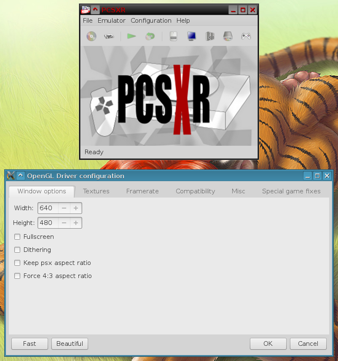Click the Run BIOS console icon in PCSXR toolbar
The height and width of the screenshot is (361, 338).
click(x=109, y=36)
